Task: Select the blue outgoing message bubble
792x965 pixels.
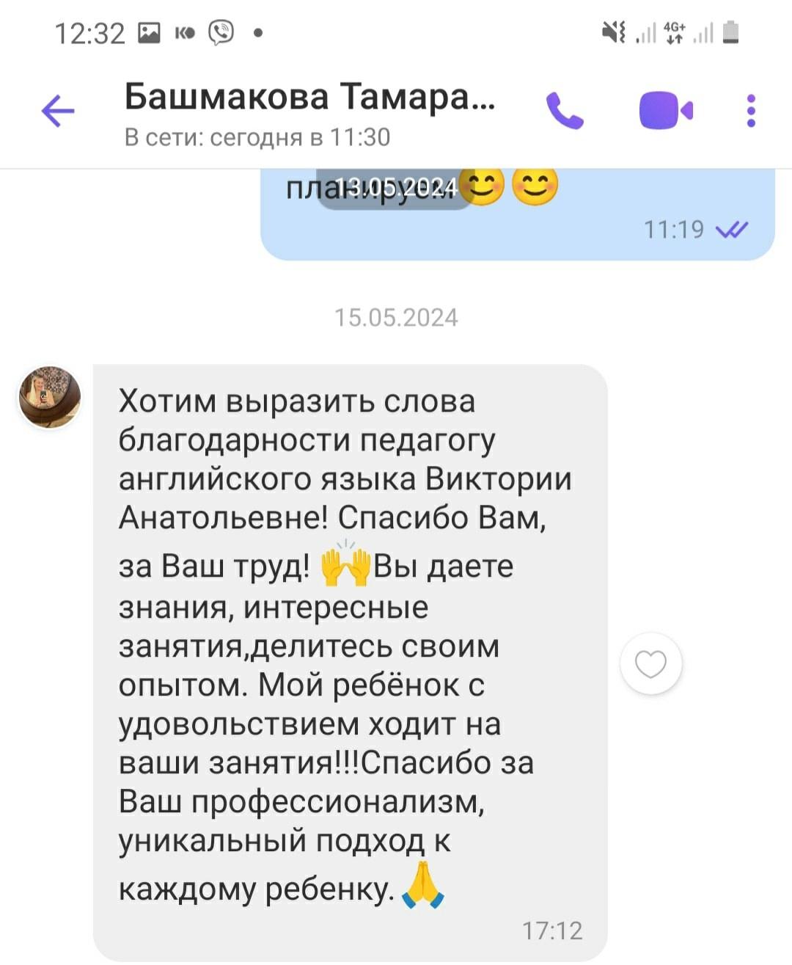Action: point(518,214)
